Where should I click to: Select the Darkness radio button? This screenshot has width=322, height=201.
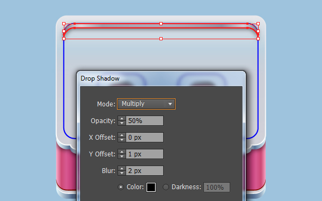[x=166, y=187]
